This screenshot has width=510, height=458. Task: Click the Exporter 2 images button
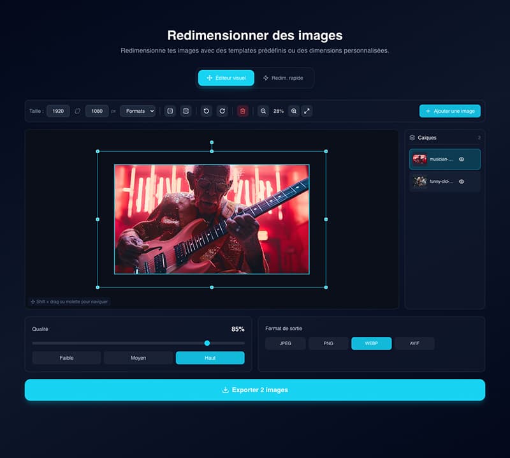tap(254, 390)
